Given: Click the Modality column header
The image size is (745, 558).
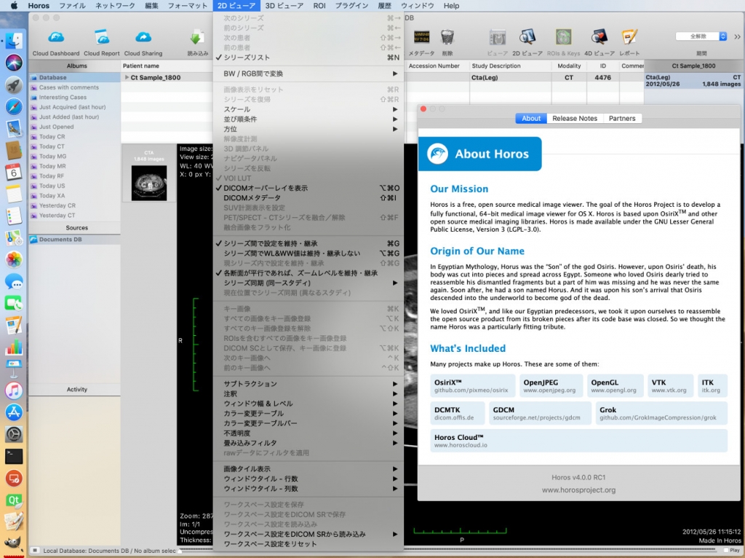Looking at the screenshot, I should coord(569,66).
